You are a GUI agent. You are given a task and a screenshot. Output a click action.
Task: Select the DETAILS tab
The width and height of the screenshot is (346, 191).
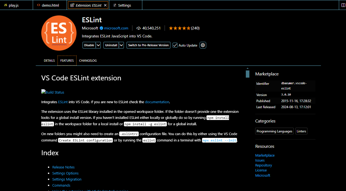49,60
